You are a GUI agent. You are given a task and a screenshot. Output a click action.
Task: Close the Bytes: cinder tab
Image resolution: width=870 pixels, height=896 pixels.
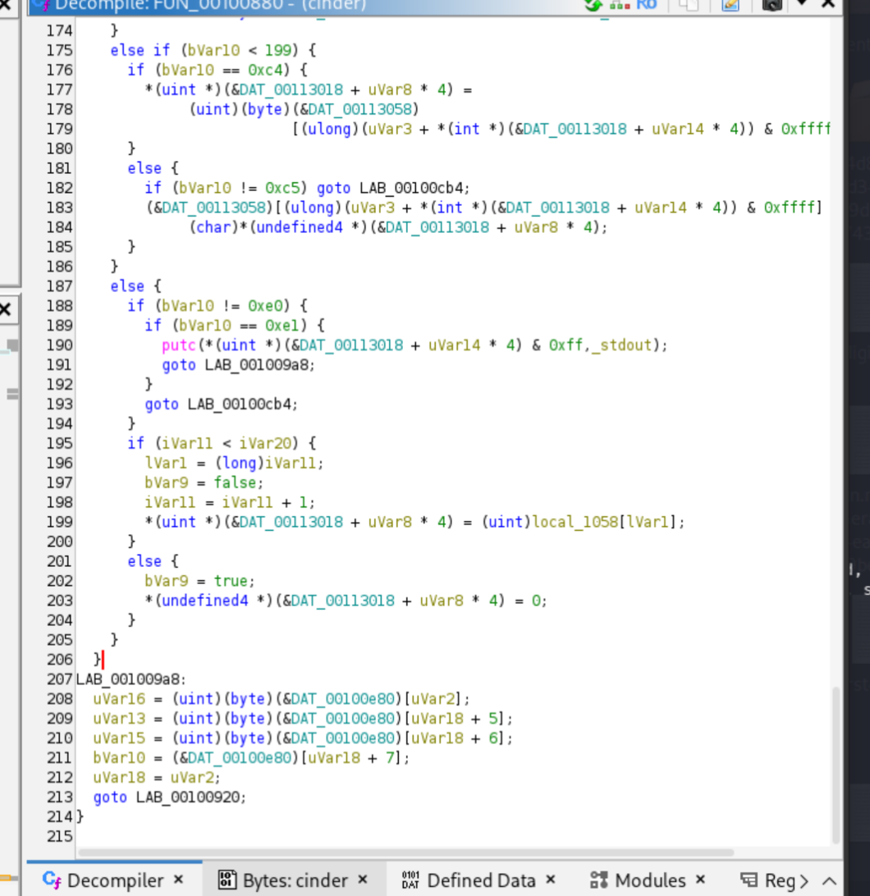[x=363, y=880]
